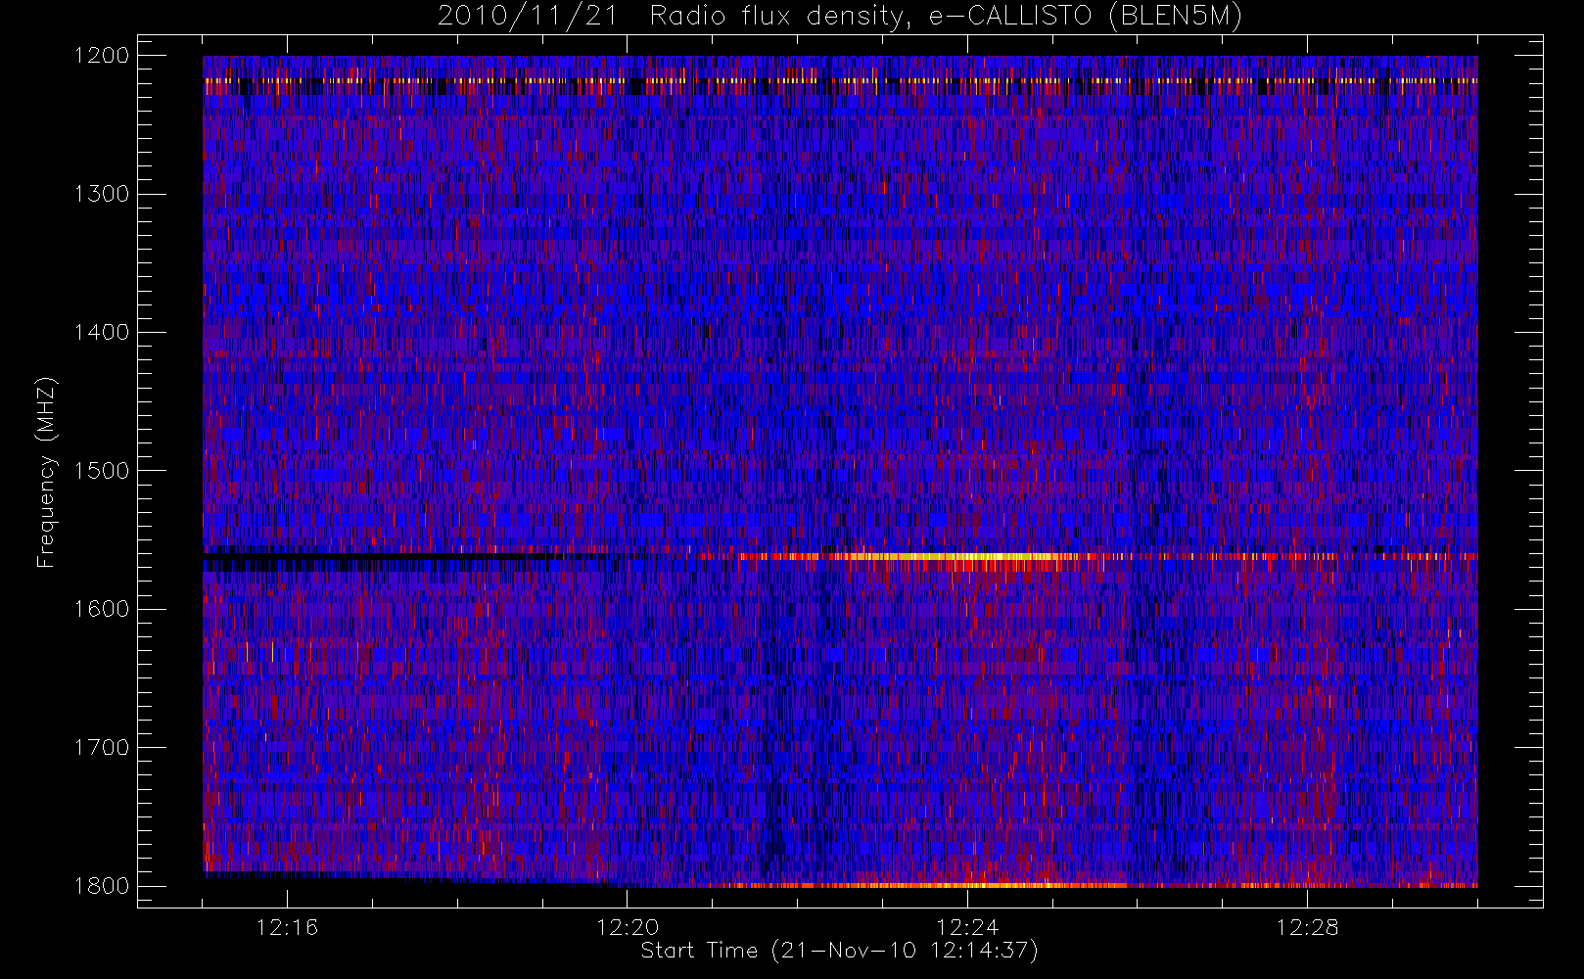Select the 1300 frequency axis label
This screenshot has height=979, width=1584.
click(102, 194)
